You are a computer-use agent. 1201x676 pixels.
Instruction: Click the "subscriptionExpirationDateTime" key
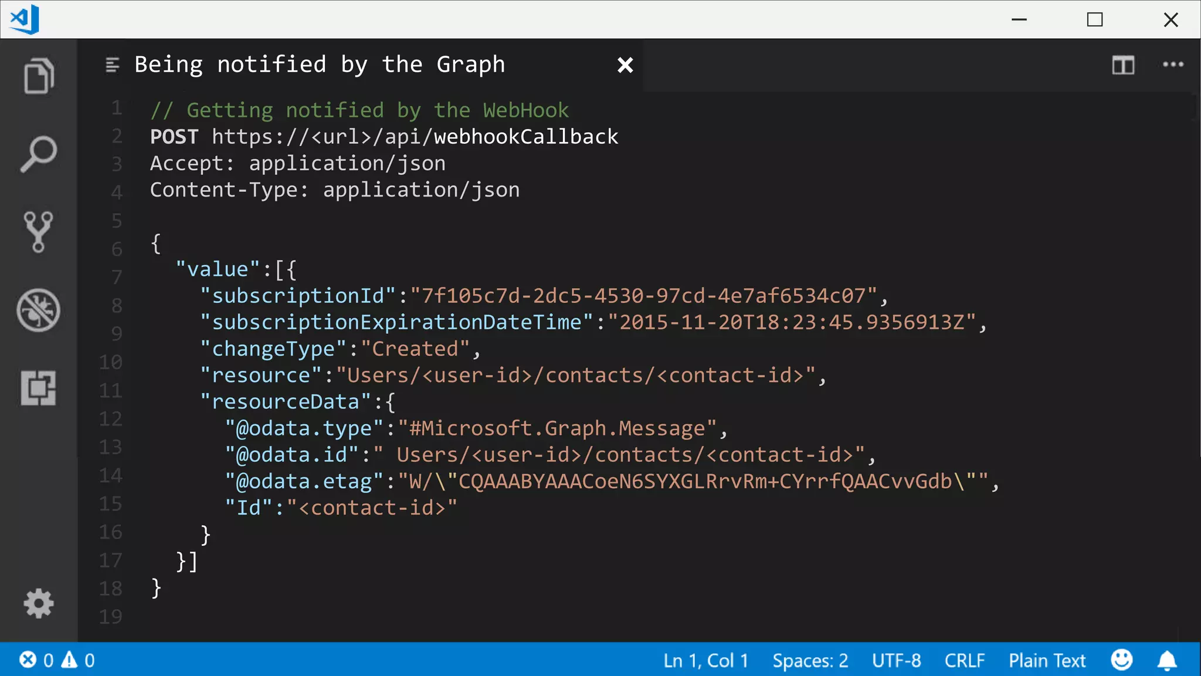(x=396, y=322)
